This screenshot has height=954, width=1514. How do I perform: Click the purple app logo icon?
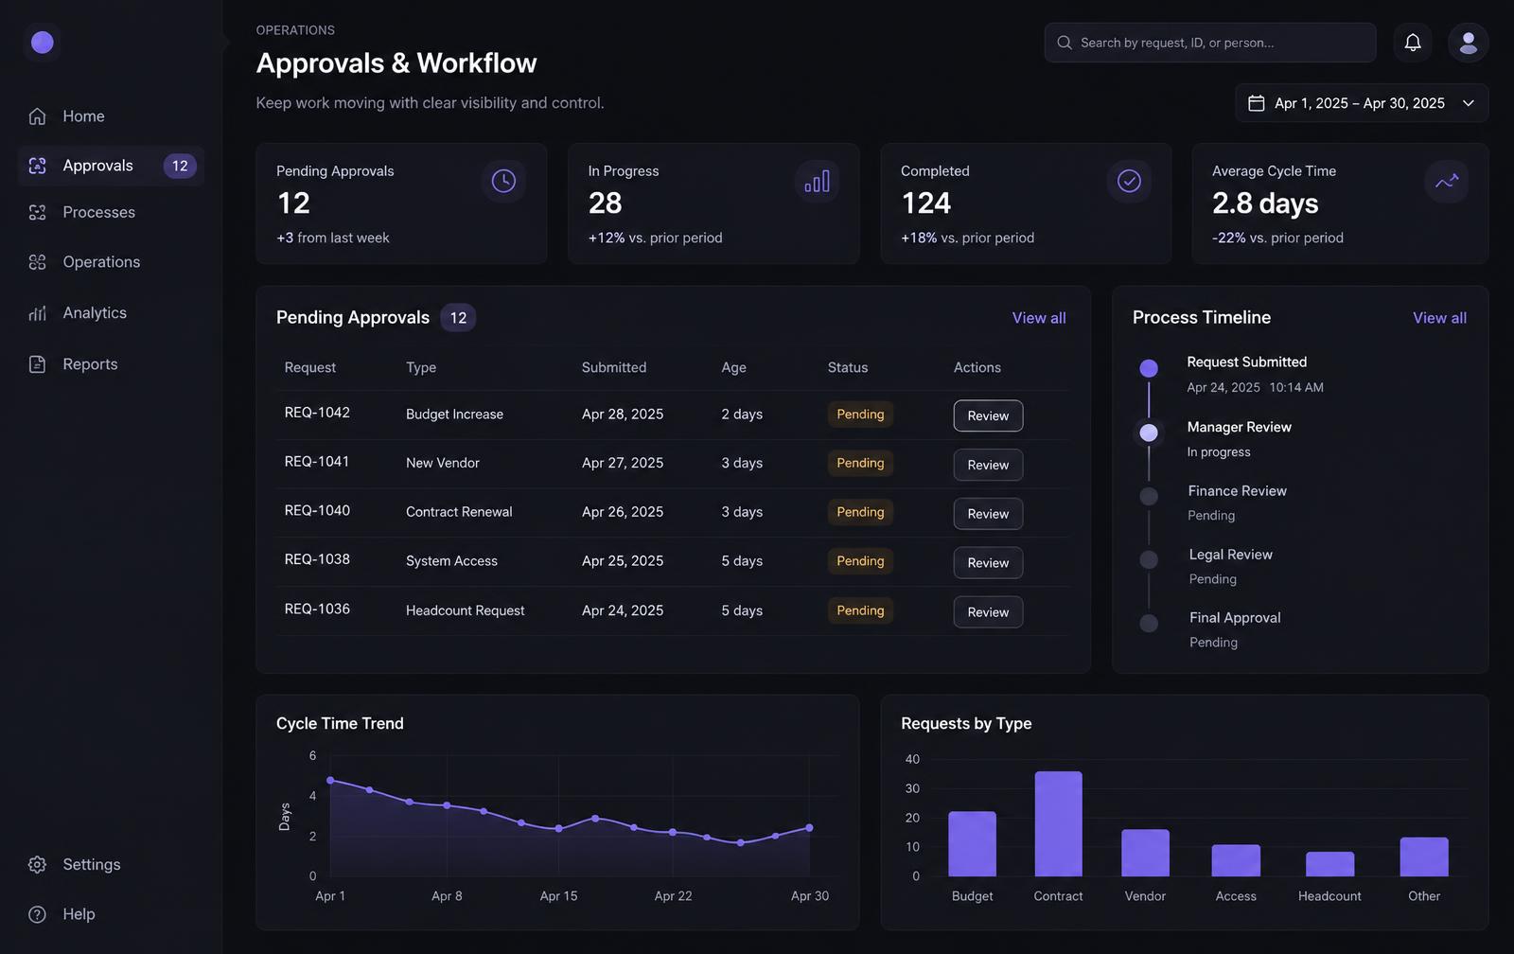[42, 42]
